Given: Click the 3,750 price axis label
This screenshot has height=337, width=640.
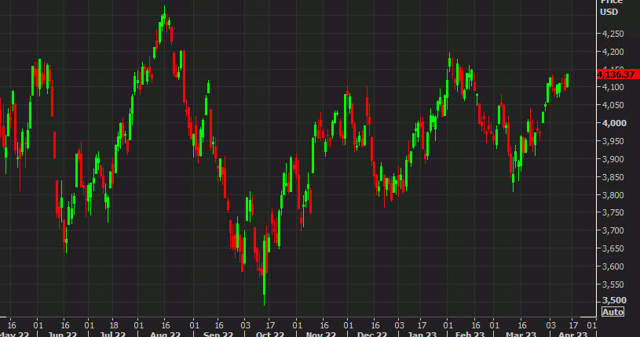Looking at the screenshot, I should click(613, 212).
